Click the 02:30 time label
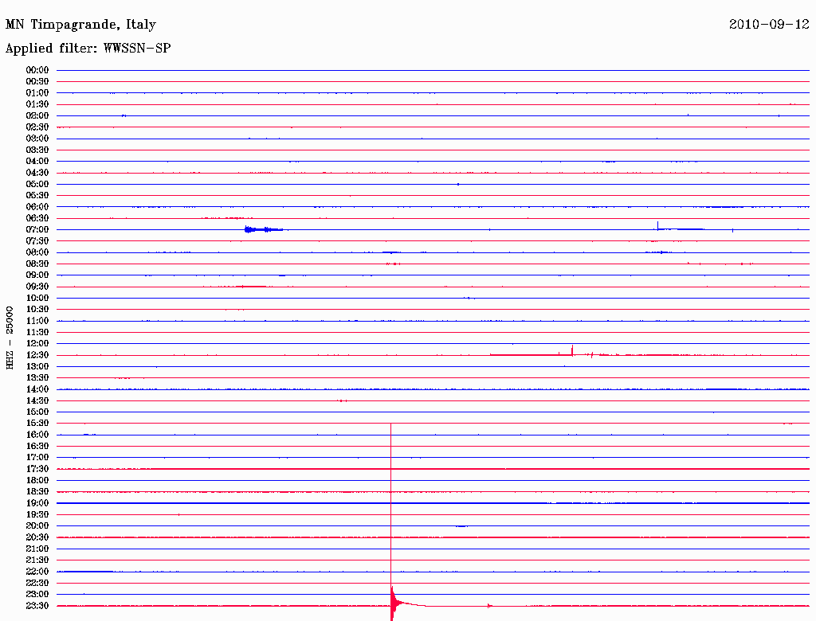 coord(37,127)
